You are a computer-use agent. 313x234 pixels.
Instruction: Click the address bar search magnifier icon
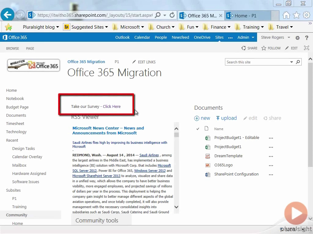point(158,15)
